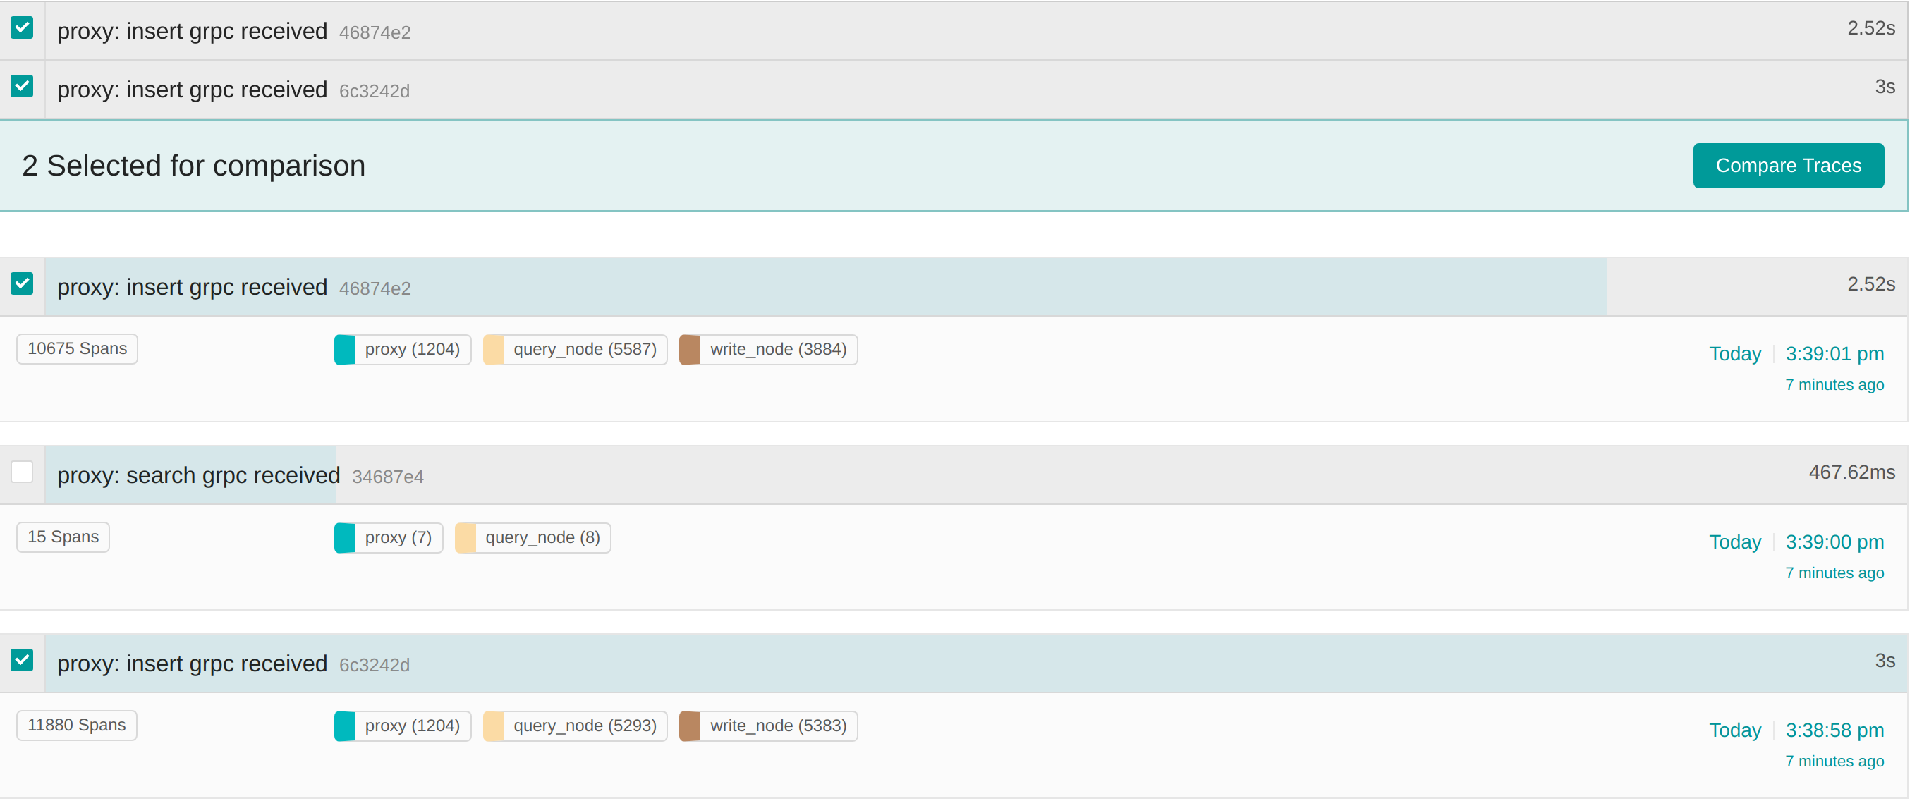Image resolution: width=1917 pixels, height=801 pixels.
Task: Click the 11880 Spans badge
Action: [x=77, y=725]
